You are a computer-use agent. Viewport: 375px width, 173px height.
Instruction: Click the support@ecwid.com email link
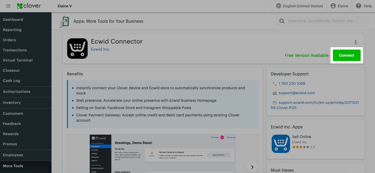tap(297, 93)
